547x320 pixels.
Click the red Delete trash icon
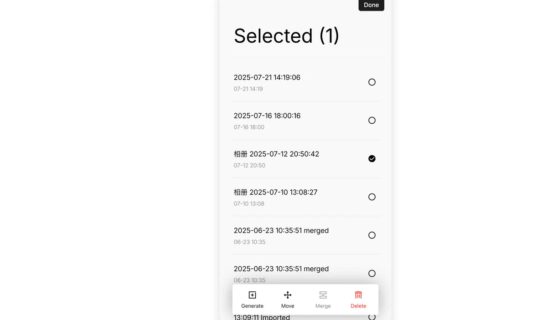358,295
